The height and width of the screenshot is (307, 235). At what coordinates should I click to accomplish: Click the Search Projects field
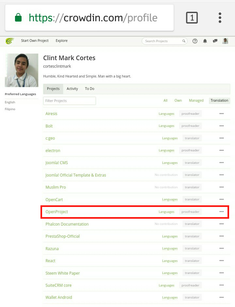point(164,41)
